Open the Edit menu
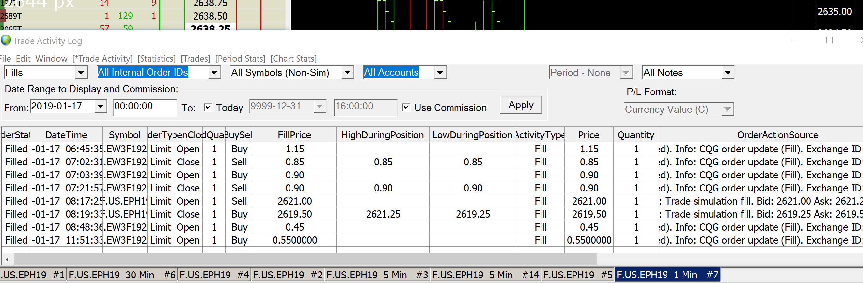 point(23,59)
